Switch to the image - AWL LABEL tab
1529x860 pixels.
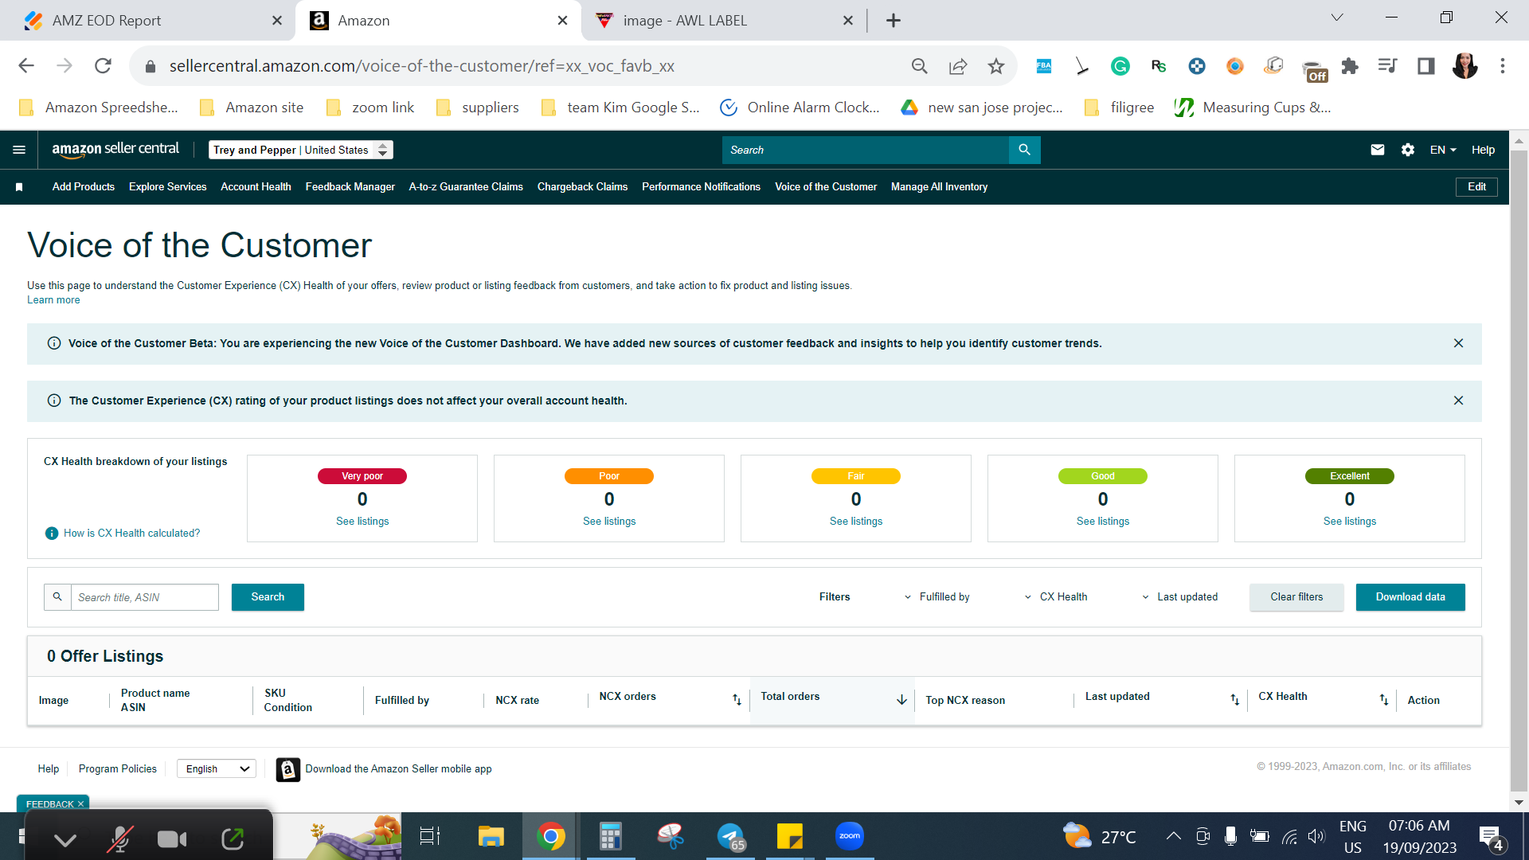[725, 21]
